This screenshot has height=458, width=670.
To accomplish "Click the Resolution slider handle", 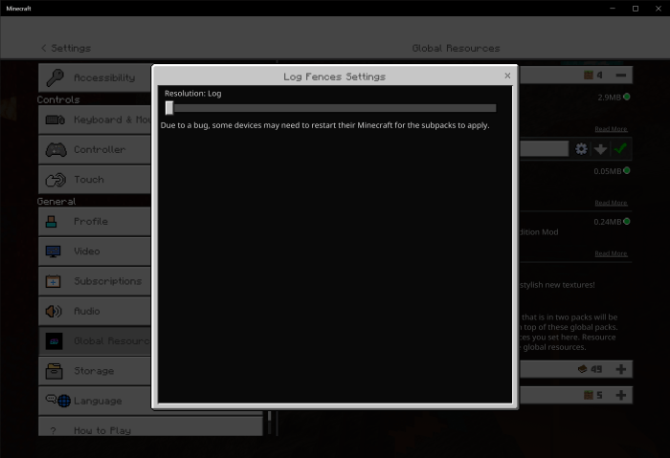I will click(169, 108).
